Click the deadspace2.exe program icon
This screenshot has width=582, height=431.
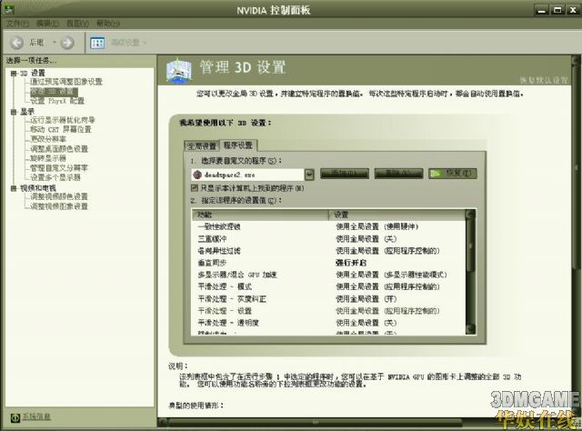coord(197,175)
